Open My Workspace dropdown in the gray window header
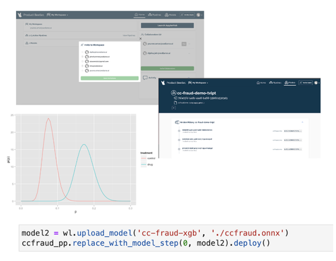The image size is (336, 261). [57, 15]
